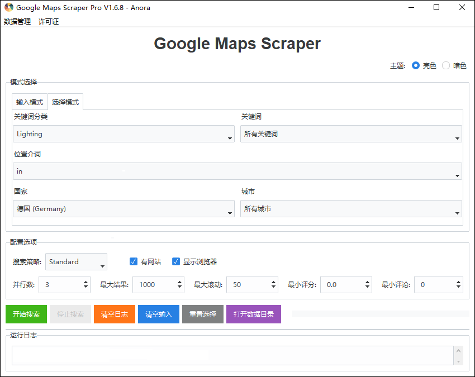This screenshot has width=475, height=377.
Task: Click the blue 清空输入 button
Action: coord(159,314)
